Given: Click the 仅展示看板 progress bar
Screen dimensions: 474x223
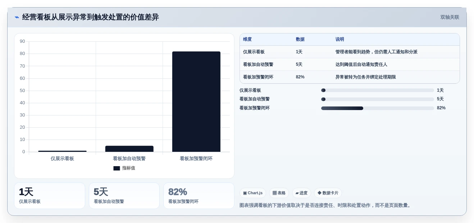Looking at the screenshot, I should [378, 90].
